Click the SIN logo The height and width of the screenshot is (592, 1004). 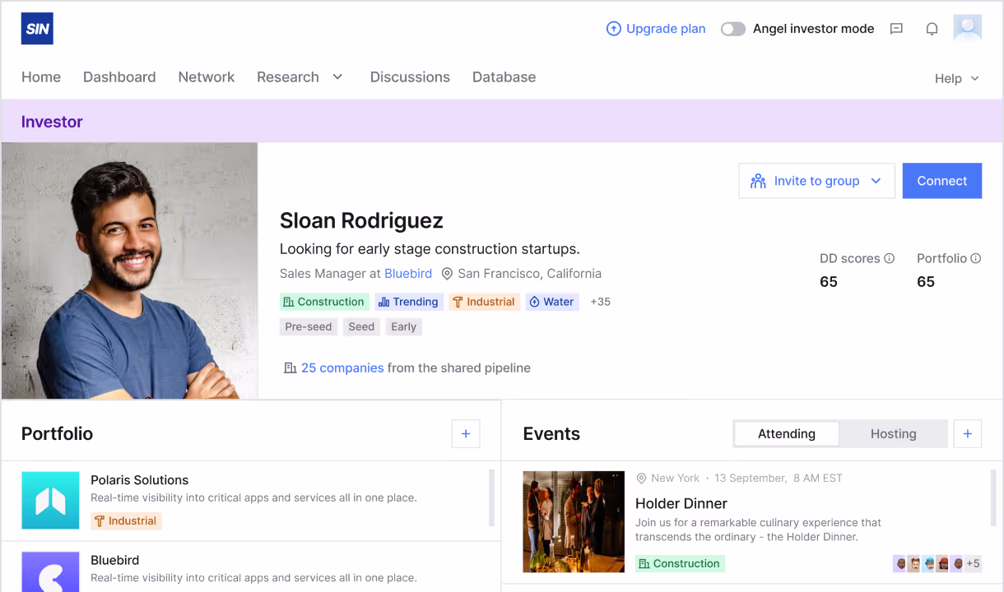tap(37, 29)
